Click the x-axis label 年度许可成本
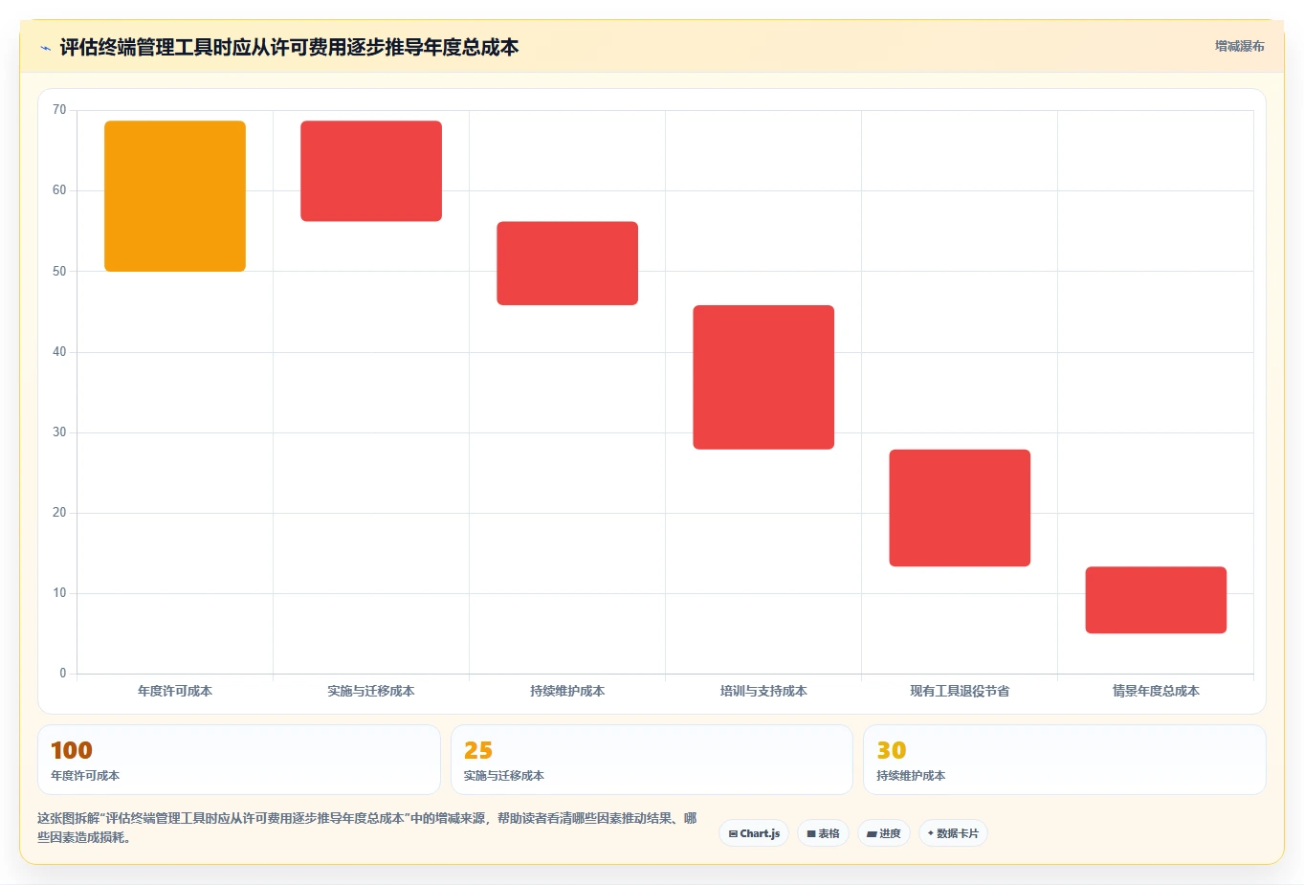The image size is (1304, 885). [x=175, y=691]
